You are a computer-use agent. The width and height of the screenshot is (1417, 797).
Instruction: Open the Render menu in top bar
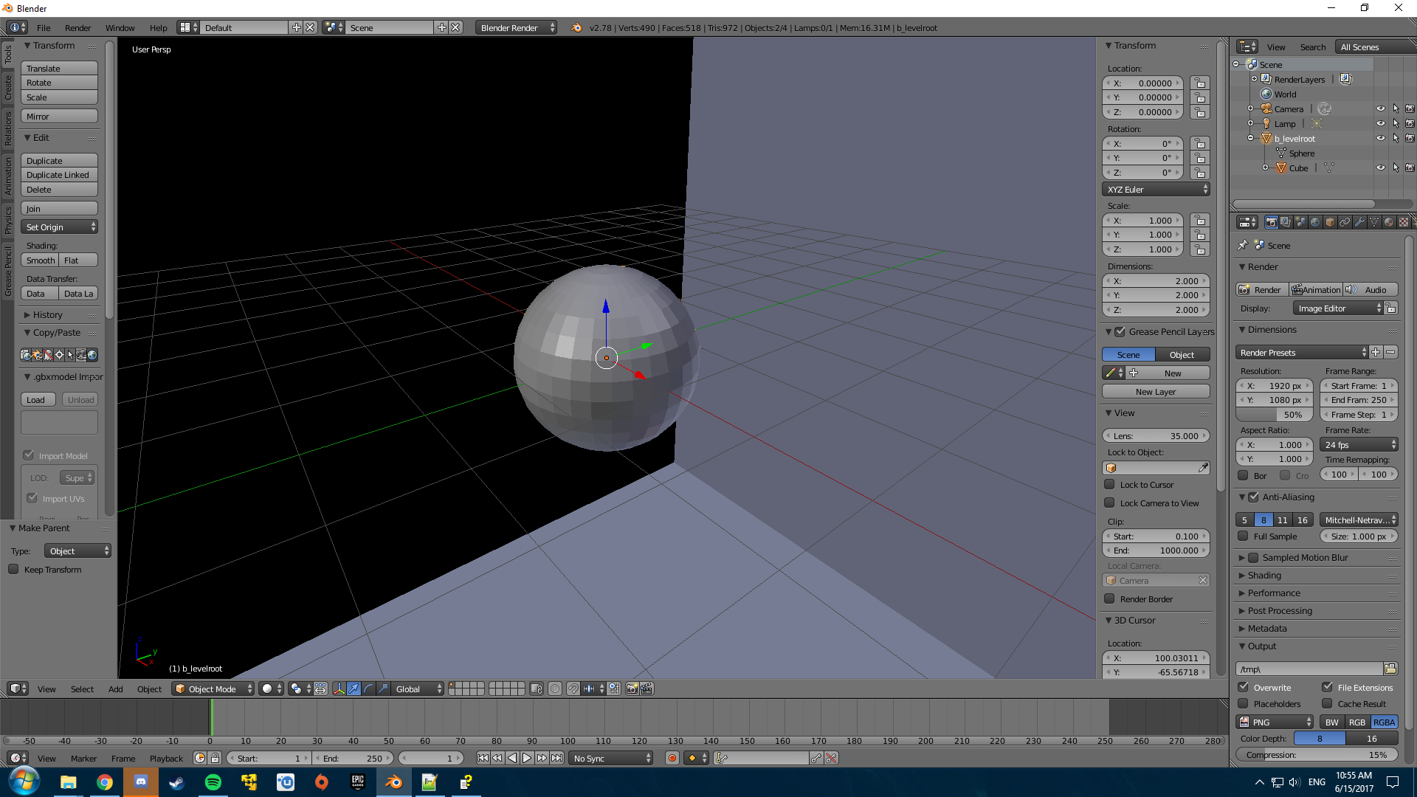click(77, 27)
